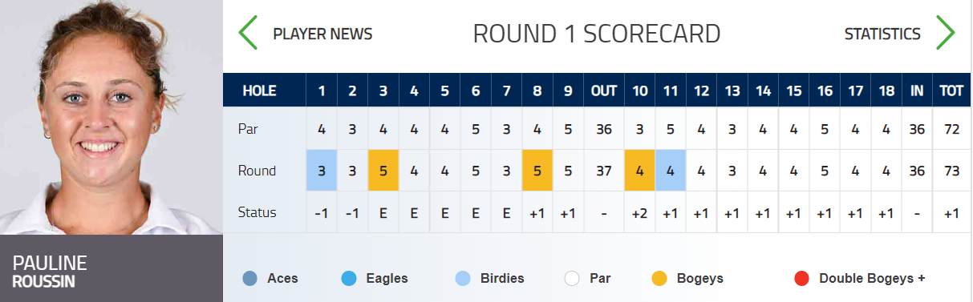This screenshot has height=302, width=973.
Task: Click the TOT column header
Action: [951, 91]
